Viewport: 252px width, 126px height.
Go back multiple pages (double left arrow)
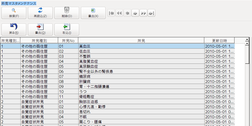coord(119,13)
